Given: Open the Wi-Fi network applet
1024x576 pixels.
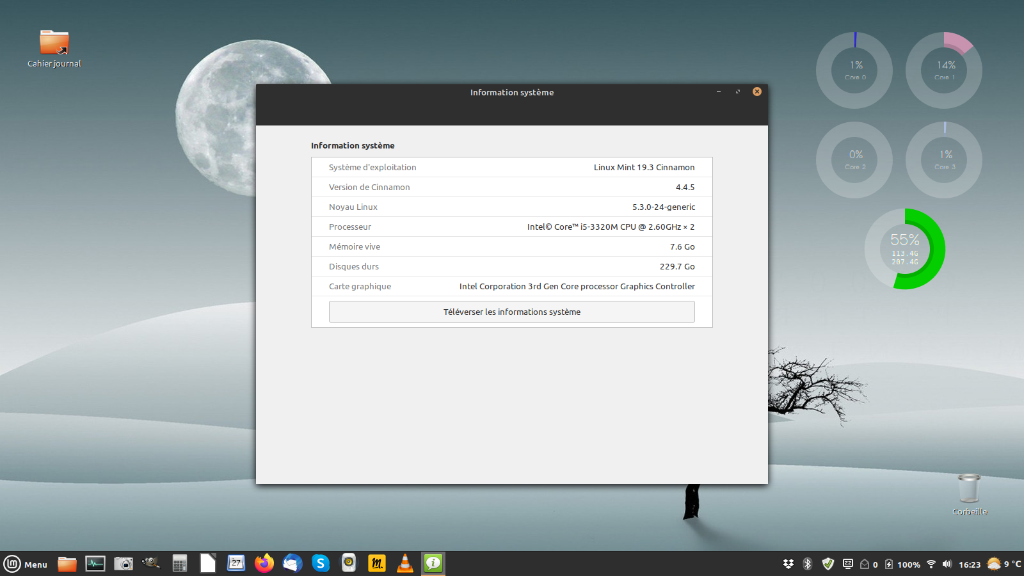Looking at the screenshot, I should coord(931,564).
